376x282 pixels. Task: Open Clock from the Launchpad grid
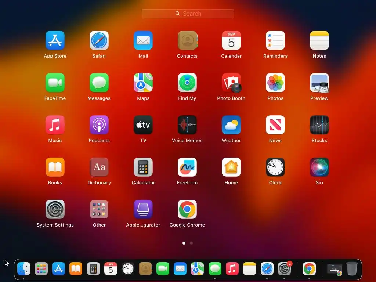point(275,167)
